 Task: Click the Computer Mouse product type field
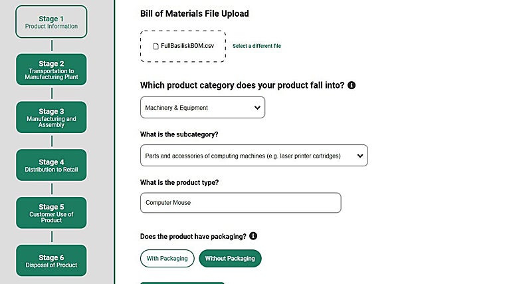pos(240,203)
